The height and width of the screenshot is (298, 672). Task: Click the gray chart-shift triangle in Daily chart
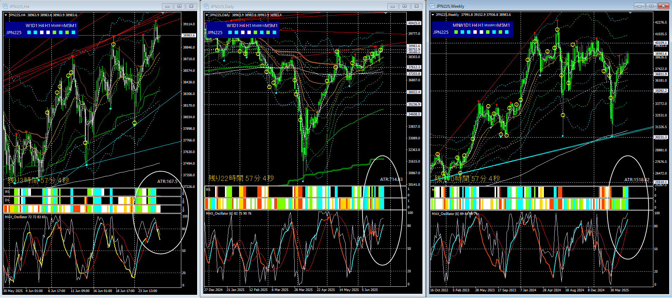pos(386,13)
